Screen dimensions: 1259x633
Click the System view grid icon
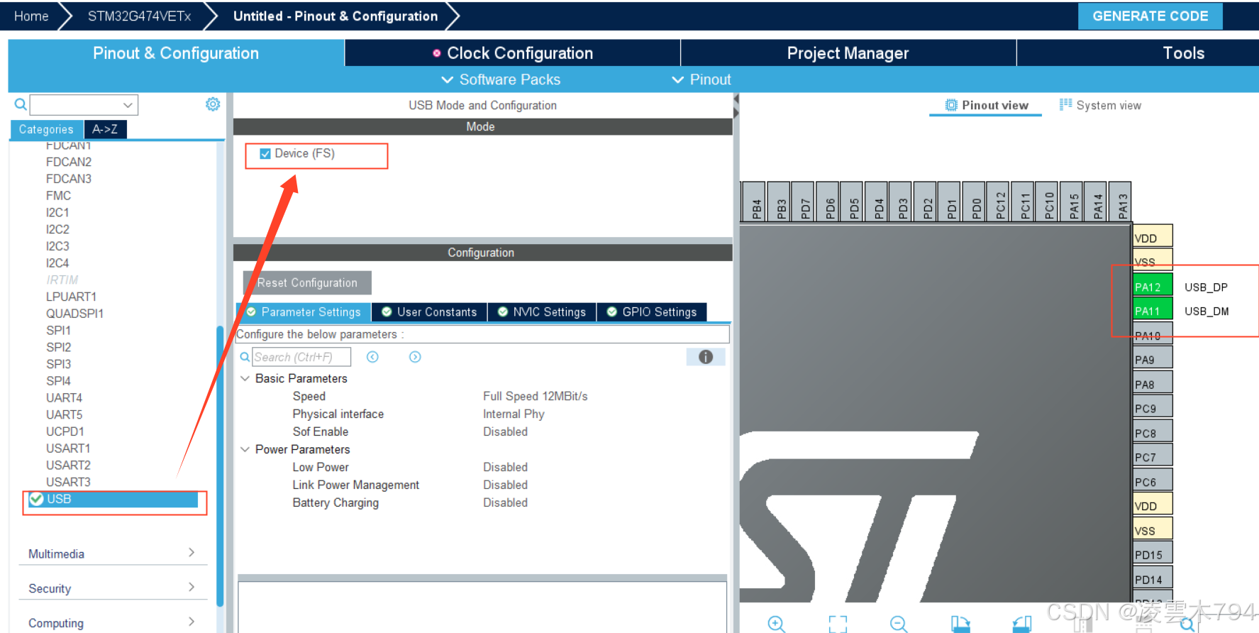1065,105
